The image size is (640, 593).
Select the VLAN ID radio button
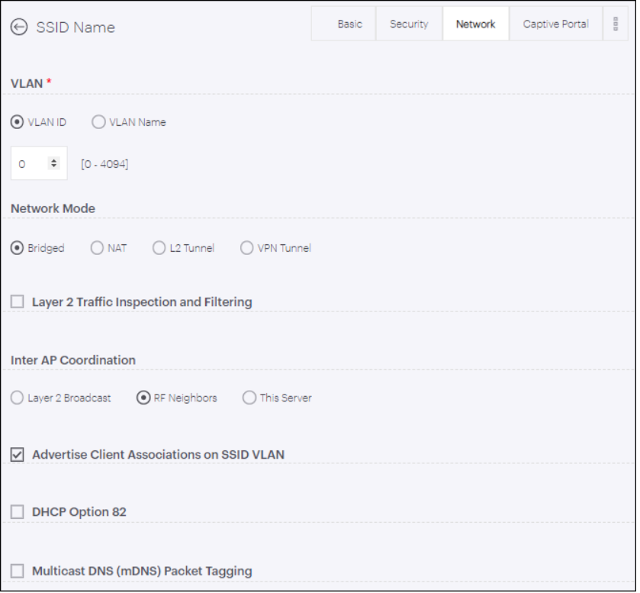click(17, 122)
